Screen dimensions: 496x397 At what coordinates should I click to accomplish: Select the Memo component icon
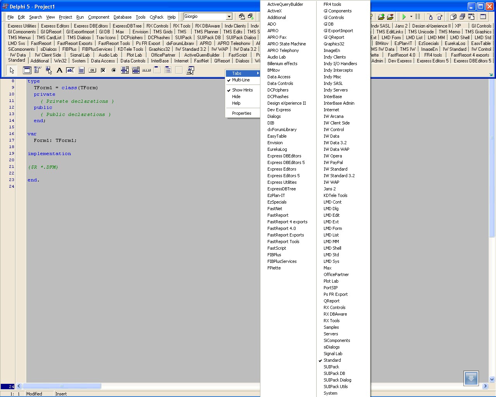[81, 70]
